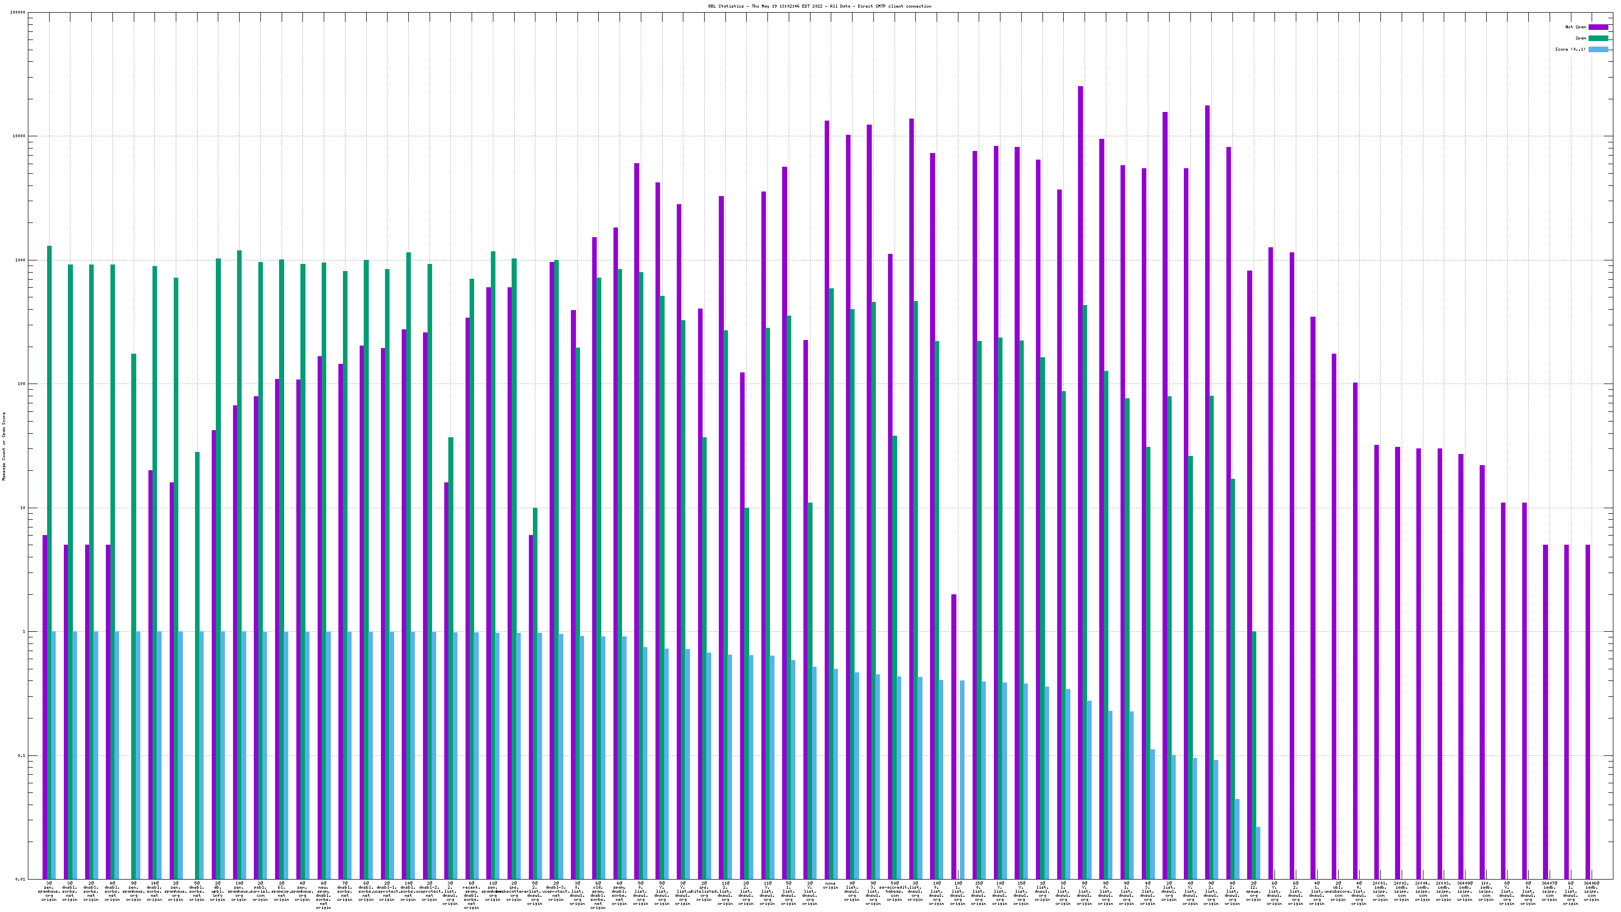Click the RBL Statistics chart title
Image resolution: width=1621 pixels, height=912 pixels.
coord(819,6)
